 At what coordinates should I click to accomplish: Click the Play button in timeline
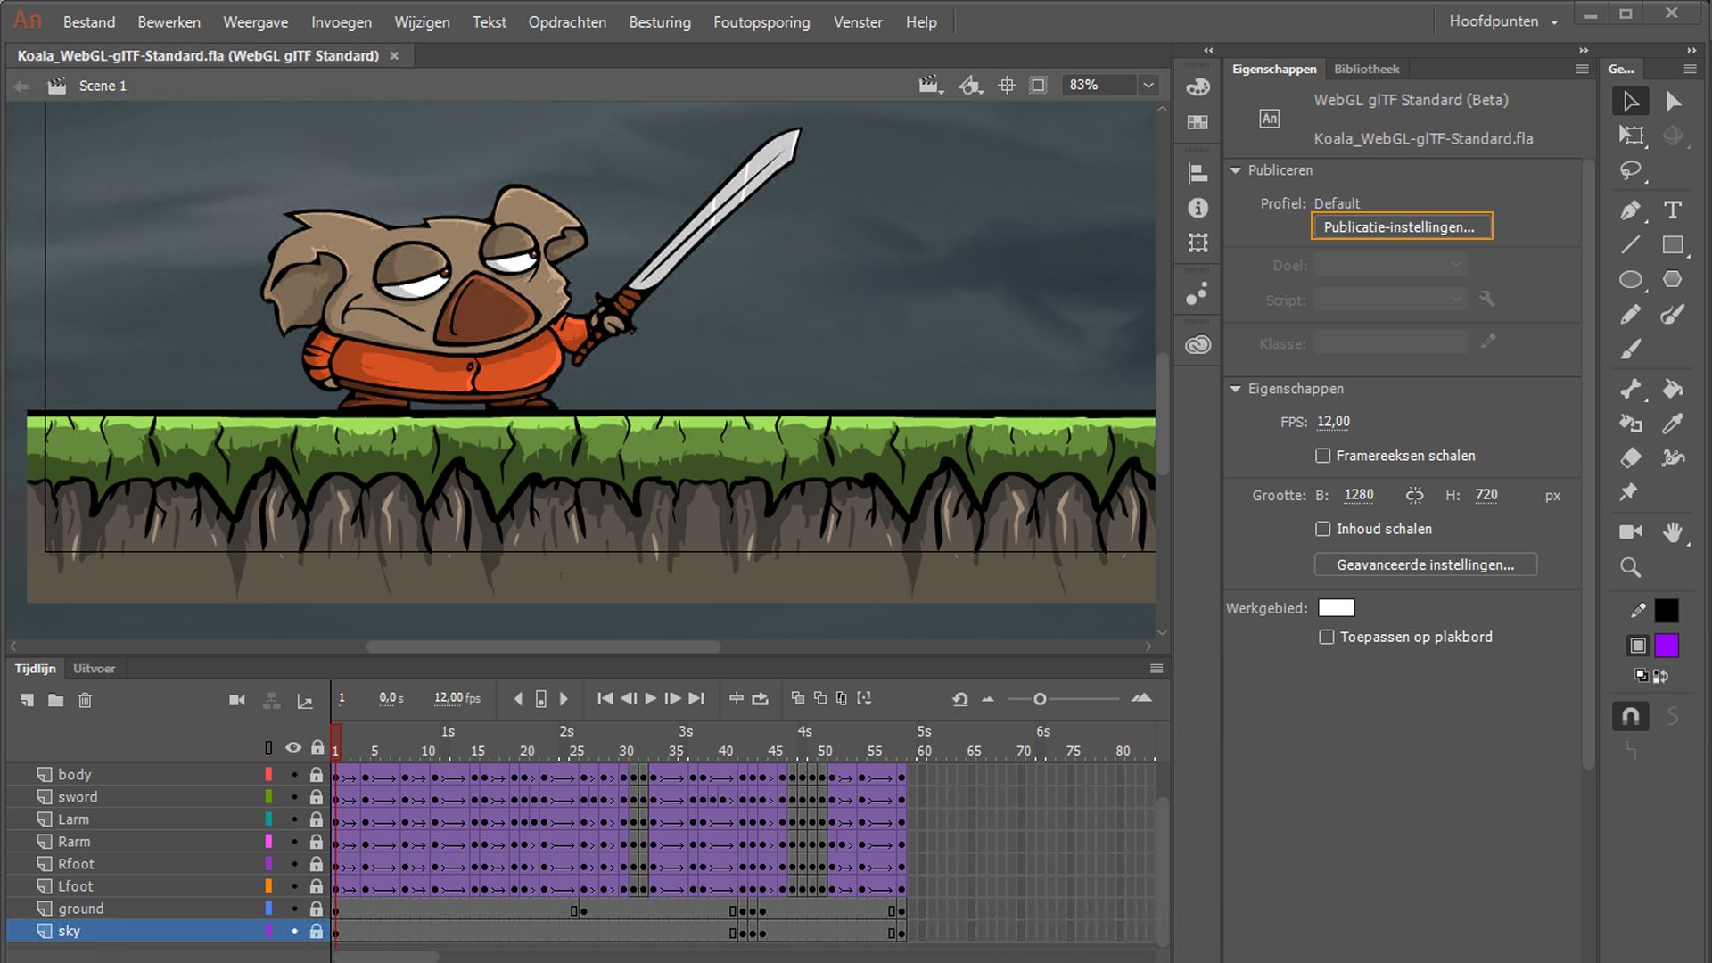pyautogui.click(x=650, y=698)
